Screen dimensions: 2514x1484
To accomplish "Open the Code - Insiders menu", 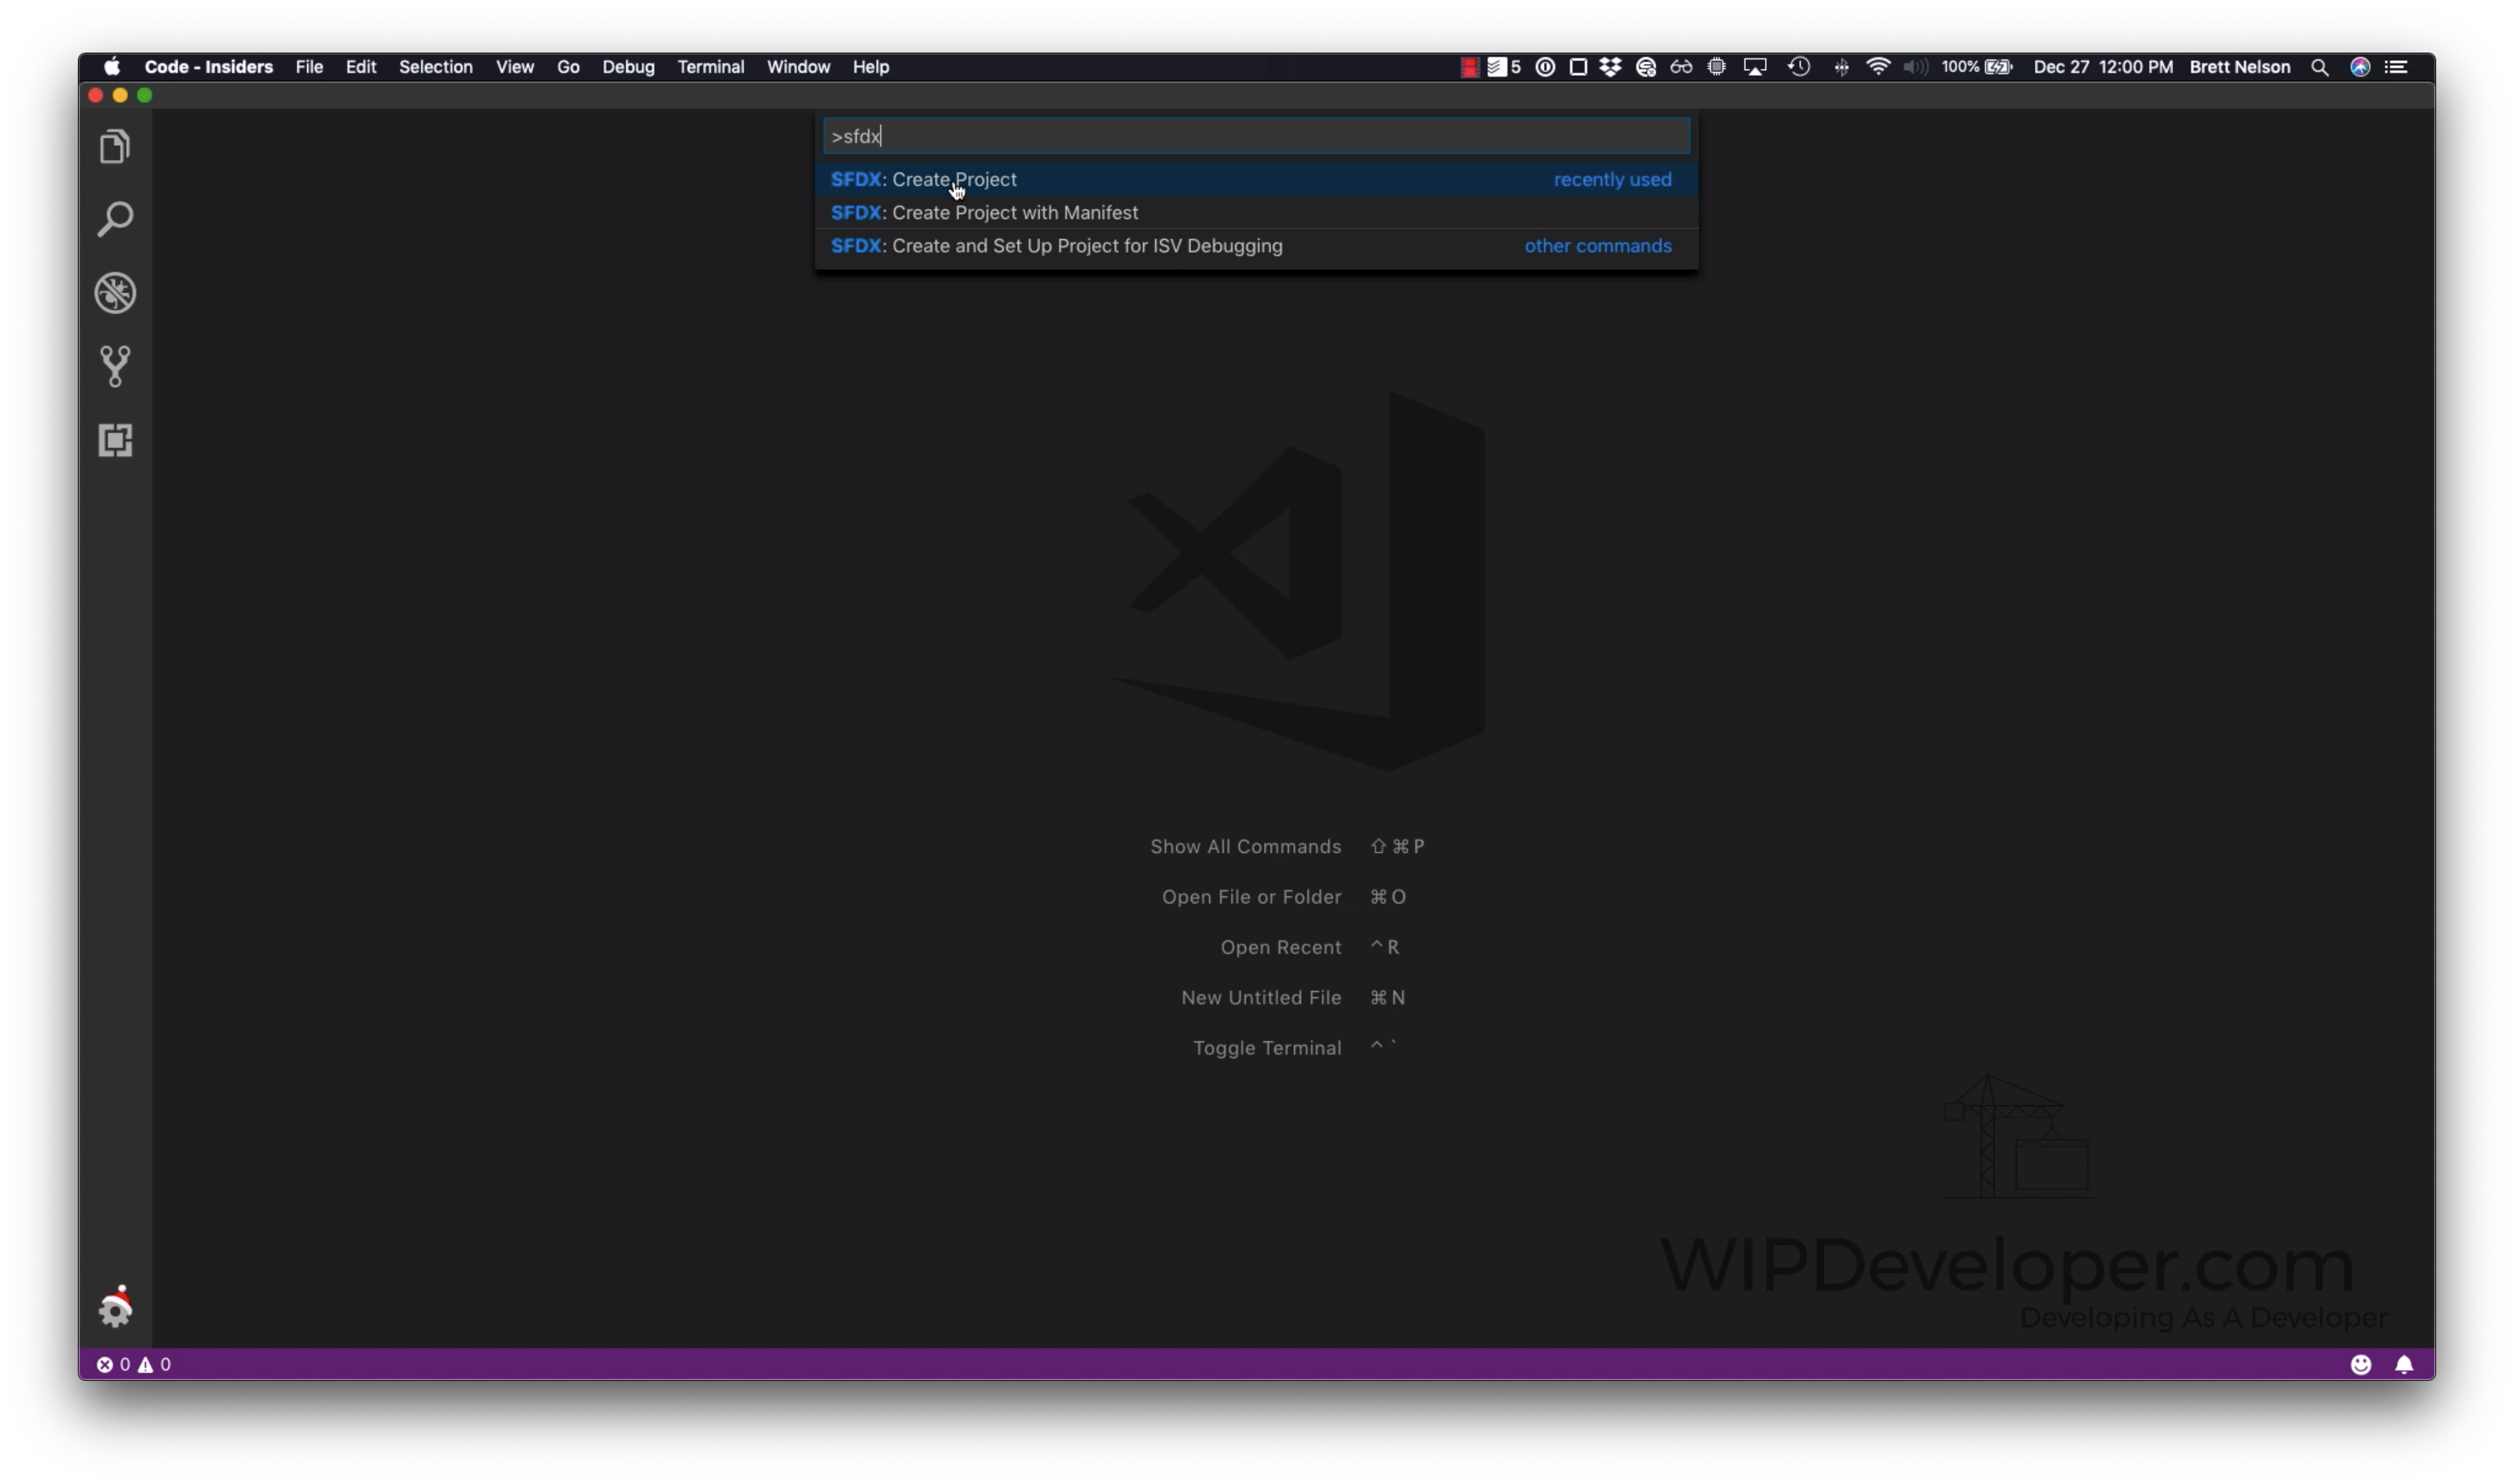I will click(x=208, y=67).
